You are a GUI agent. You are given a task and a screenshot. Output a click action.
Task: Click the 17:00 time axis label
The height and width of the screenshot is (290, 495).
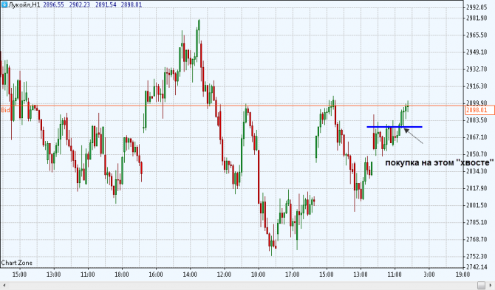292,275
